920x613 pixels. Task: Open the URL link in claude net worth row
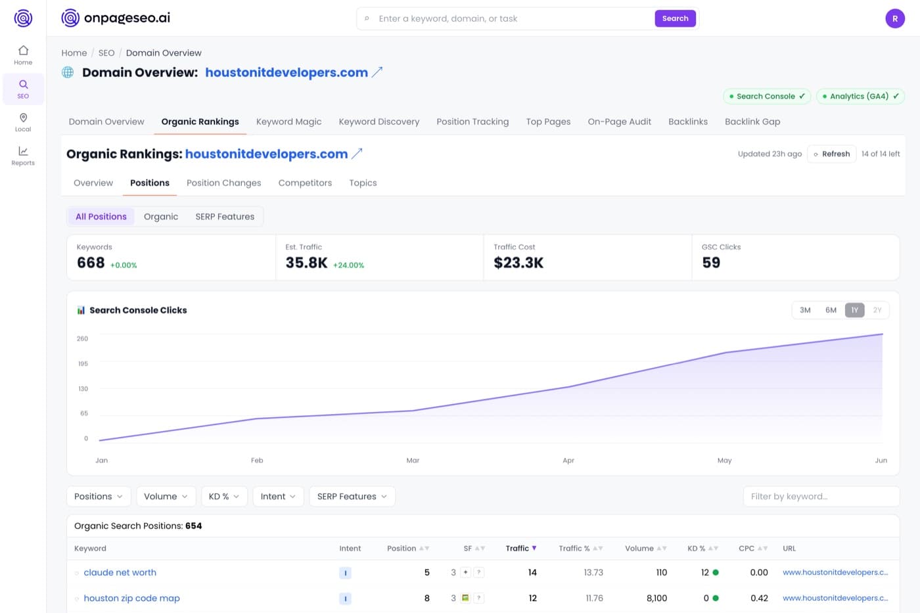coord(835,572)
